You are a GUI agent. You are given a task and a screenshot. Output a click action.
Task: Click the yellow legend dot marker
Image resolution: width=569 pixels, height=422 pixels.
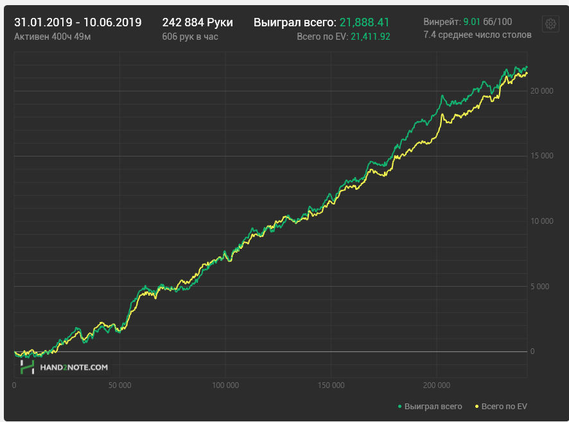click(x=477, y=407)
